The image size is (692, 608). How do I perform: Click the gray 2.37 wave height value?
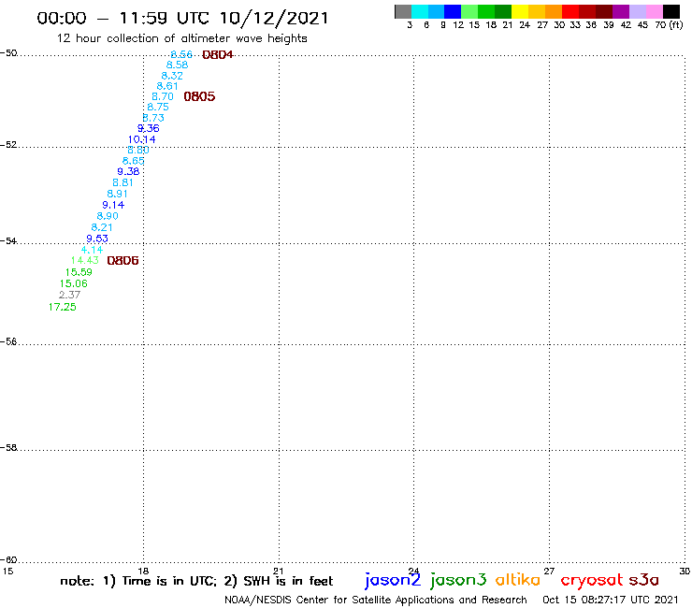click(70, 295)
